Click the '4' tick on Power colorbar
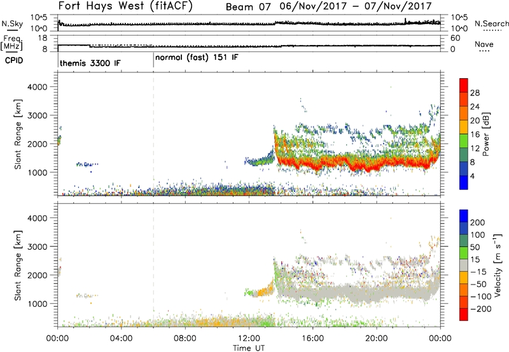 tap(472, 176)
